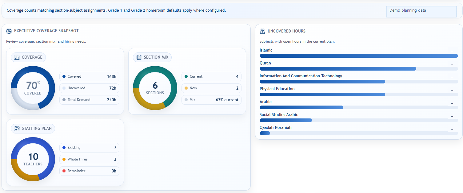Click the Executive Coverage Snapshot pie icon
Viewport: 463px width, 193px height.
[9, 31]
